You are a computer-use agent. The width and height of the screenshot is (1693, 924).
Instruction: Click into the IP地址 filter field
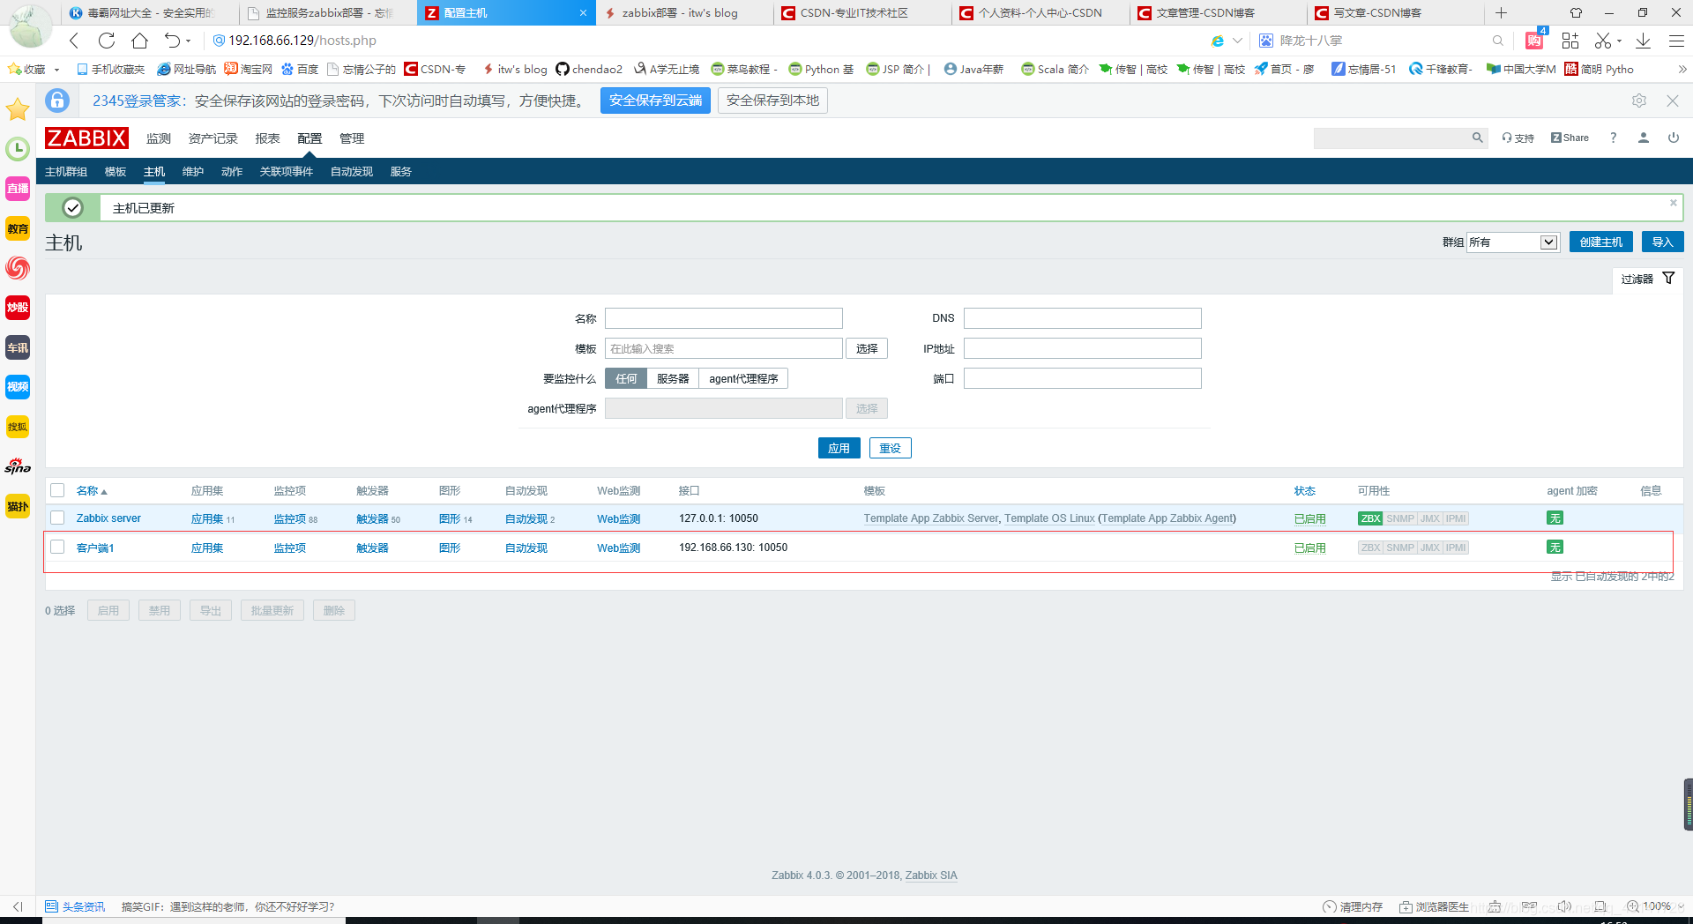click(x=1083, y=348)
